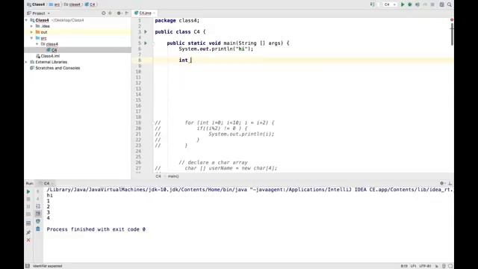Click the C4 breadcrumb in navigation bar
The height and width of the screenshot is (269, 478).
90,4
